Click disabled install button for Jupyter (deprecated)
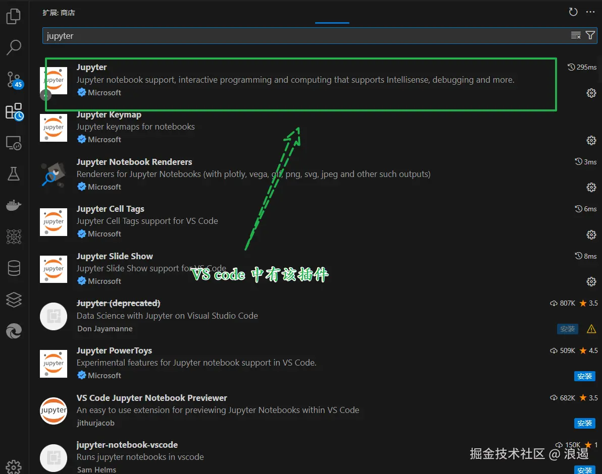 coord(568,329)
